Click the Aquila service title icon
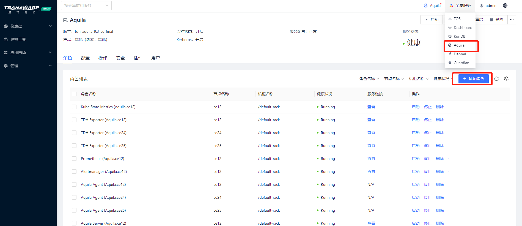522x226 pixels. [x=65, y=20]
